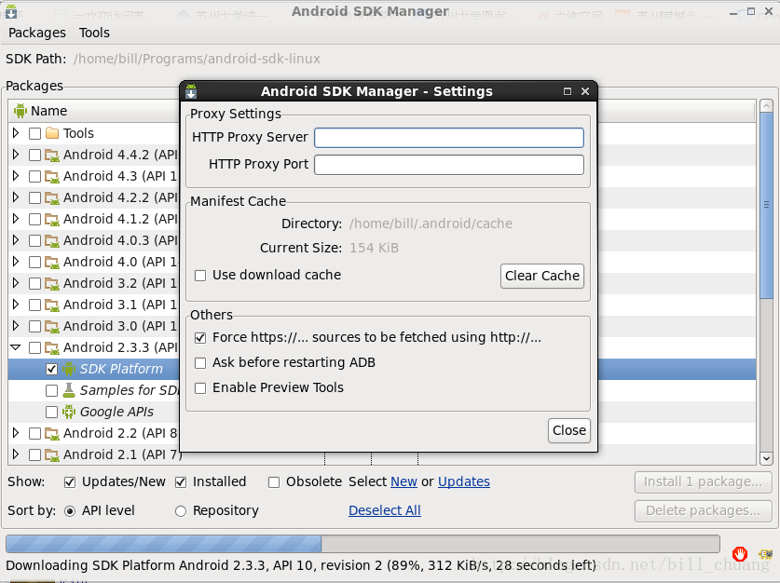The image size is (780, 583).
Task: Close the Settings dialog with Close button
Action: point(569,430)
